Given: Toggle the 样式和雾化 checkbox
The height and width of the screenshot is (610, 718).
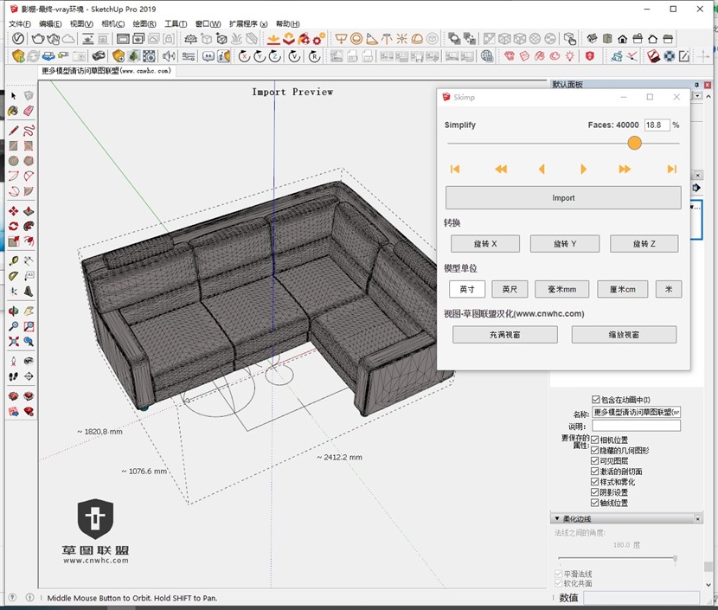Looking at the screenshot, I should (595, 482).
